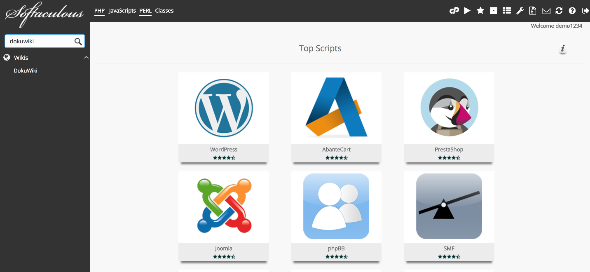Click the AbanteCart star rating
This screenshot has height=272, width=590.
[x=336, y=157]
